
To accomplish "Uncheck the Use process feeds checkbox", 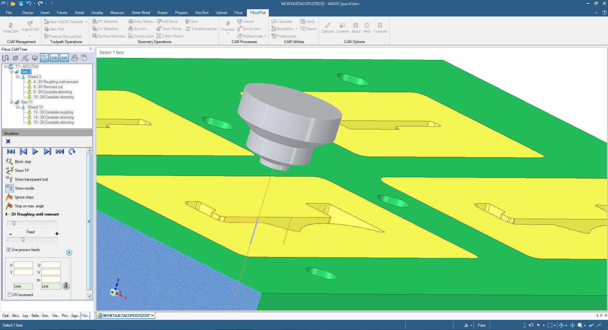I will (9, 249).
